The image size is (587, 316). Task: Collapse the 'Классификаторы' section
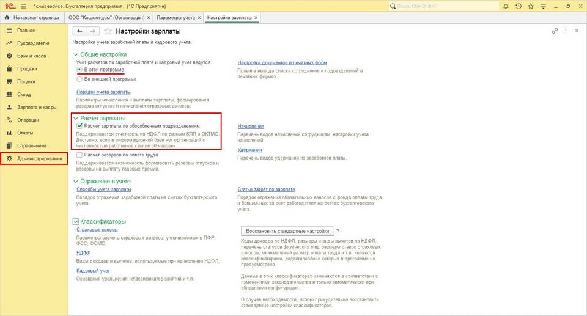[76, 221]
